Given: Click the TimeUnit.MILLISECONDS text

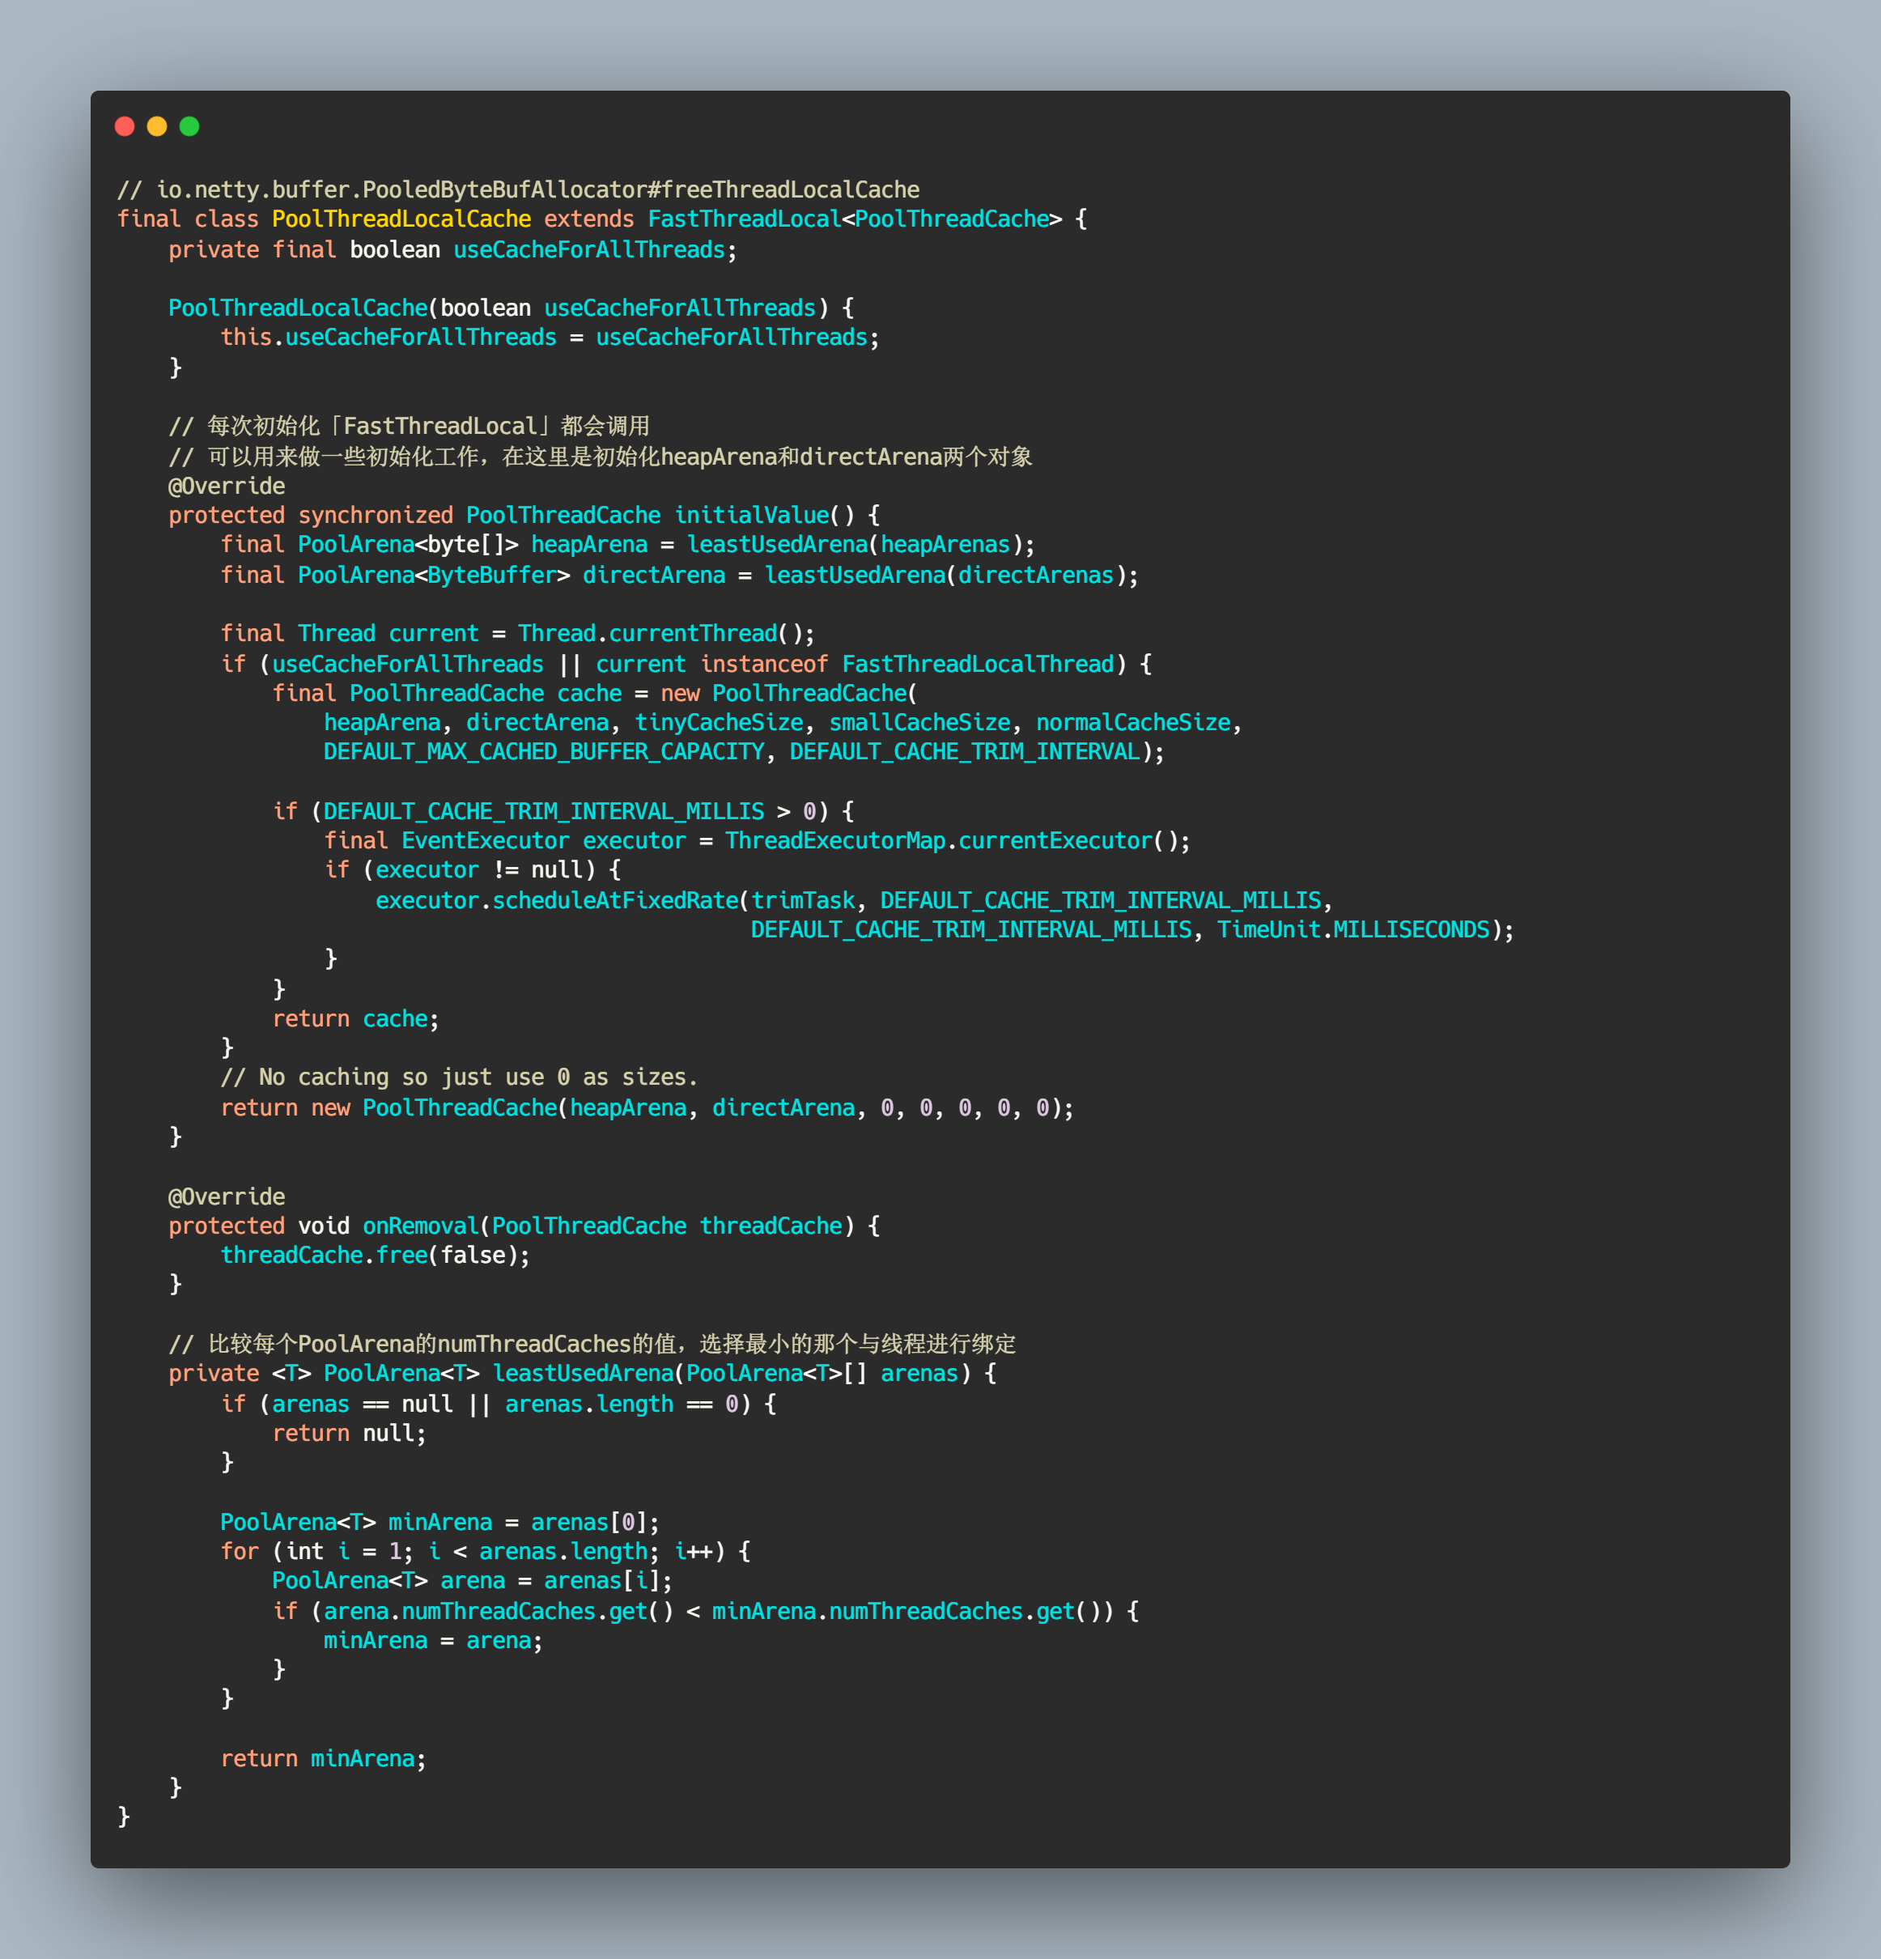Looking at the screenshot, I should coord(1352,929).
